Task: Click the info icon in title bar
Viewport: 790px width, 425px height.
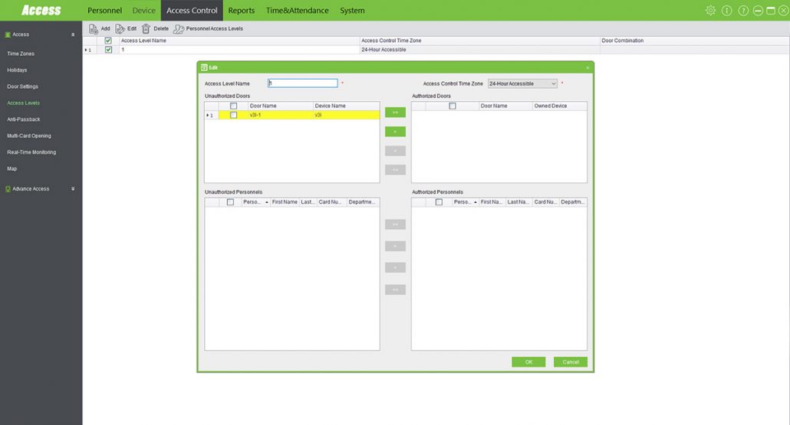Action: (727, 11)
